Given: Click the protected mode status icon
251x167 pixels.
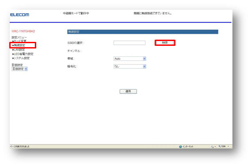Looking at the screenshot, I should pos(212,147).
